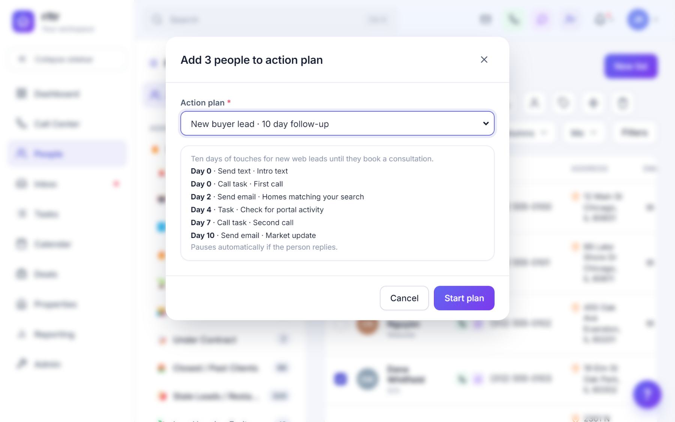Open the Action plan dropdown

[x=337, y=123]
